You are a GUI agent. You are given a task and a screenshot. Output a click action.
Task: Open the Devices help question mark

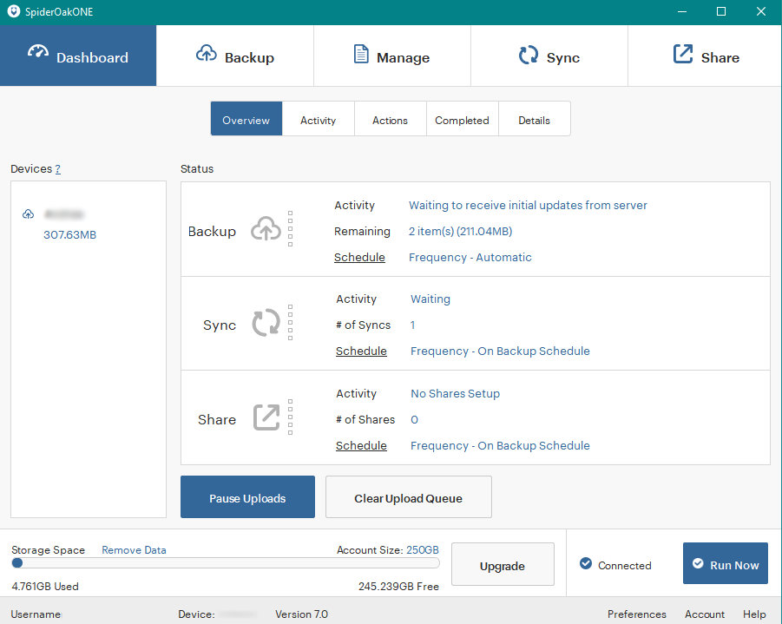[58, 169]
